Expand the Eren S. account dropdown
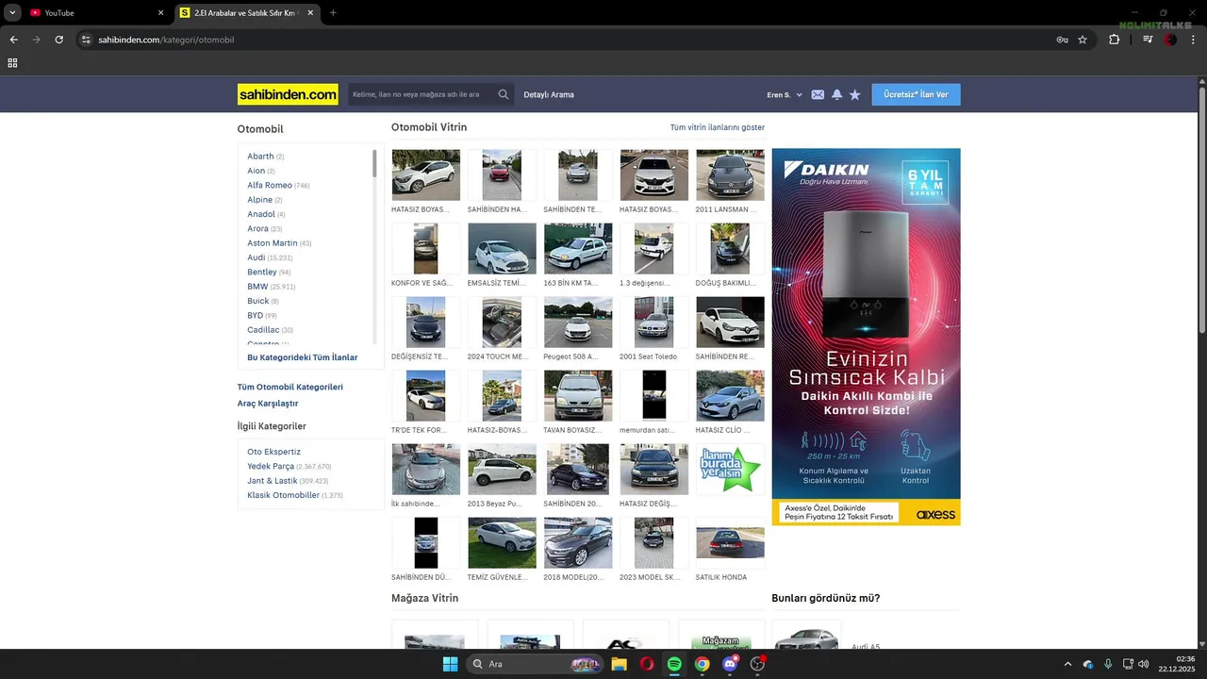The width and height of the screenshot is (1207, 679). (x=785, y=95)
